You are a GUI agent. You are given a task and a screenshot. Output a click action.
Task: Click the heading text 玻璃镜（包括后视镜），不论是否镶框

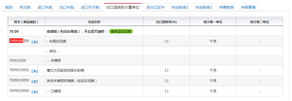[x=77, y=31]
